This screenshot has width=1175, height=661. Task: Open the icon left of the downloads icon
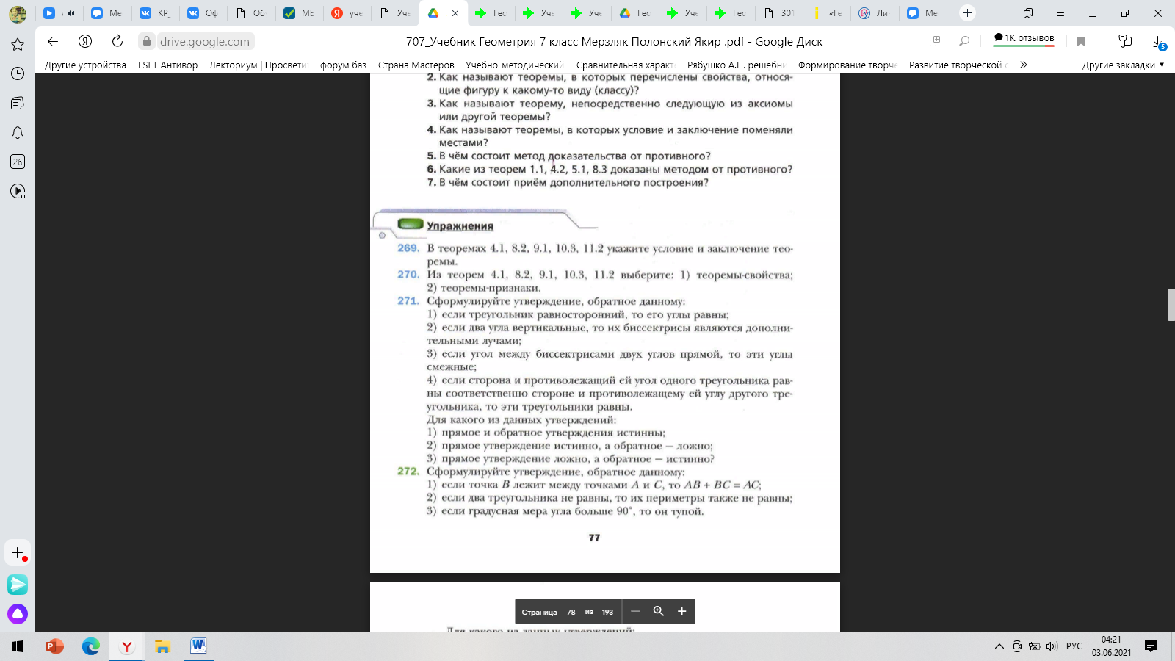1125,41
